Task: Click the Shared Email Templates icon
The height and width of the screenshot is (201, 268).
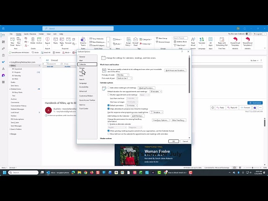Action: [235, 41]
